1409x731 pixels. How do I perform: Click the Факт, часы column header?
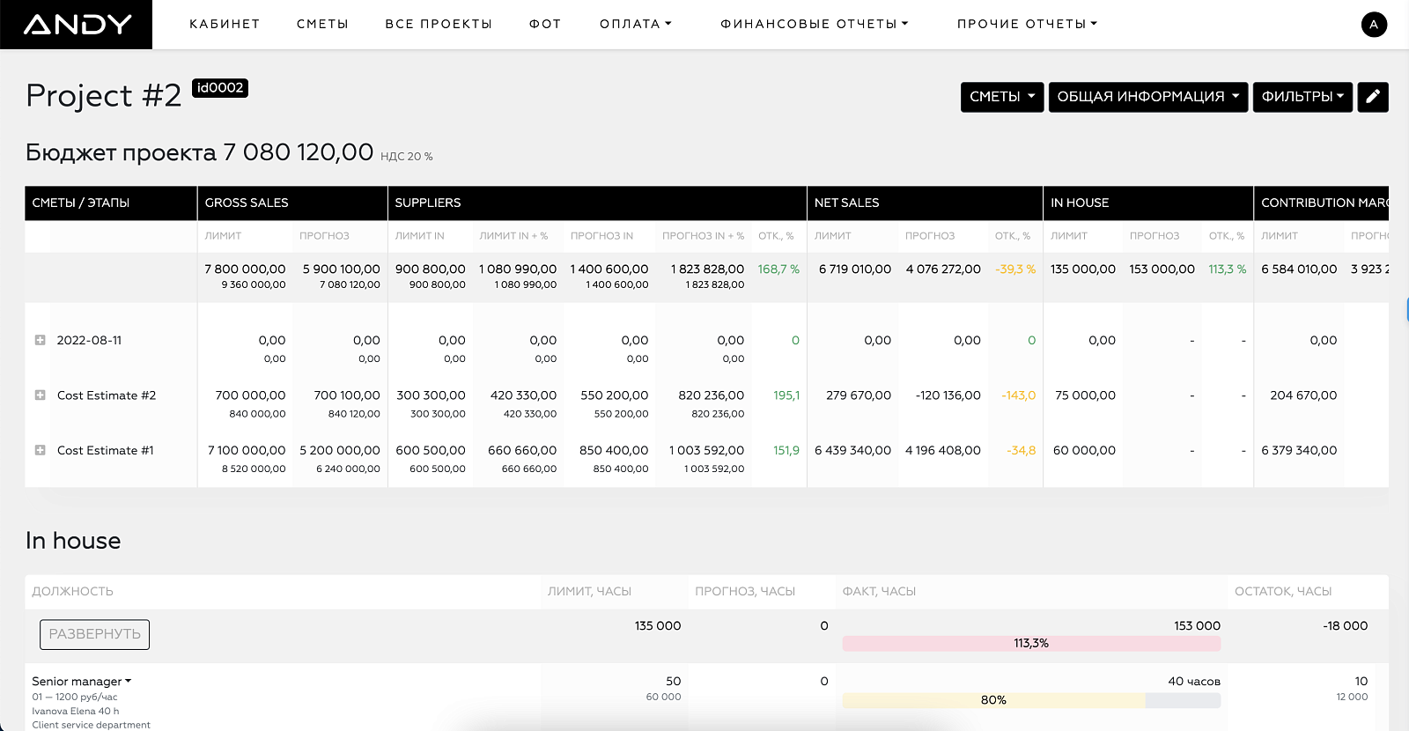point(879,591)
